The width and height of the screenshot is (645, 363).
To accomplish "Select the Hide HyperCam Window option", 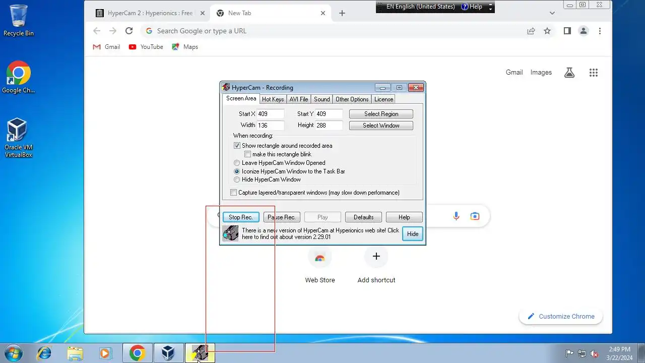I will 237,179.
